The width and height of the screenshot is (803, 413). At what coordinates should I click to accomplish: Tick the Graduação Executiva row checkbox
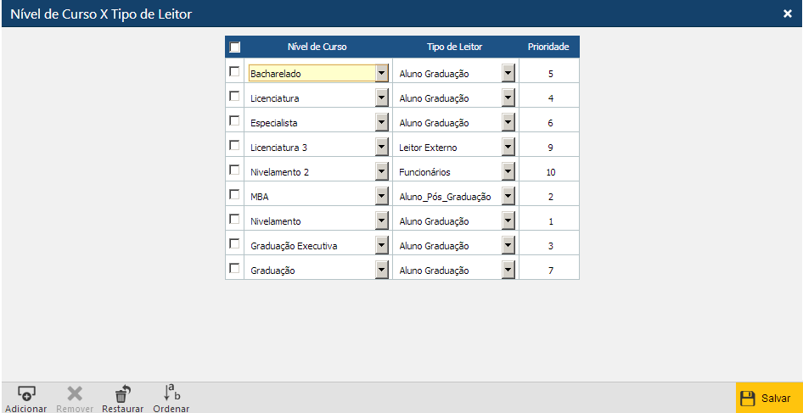pos(234,244)
